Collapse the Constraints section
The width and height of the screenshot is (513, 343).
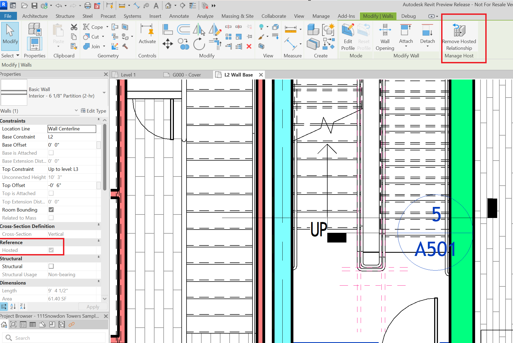tap(99, 119)
